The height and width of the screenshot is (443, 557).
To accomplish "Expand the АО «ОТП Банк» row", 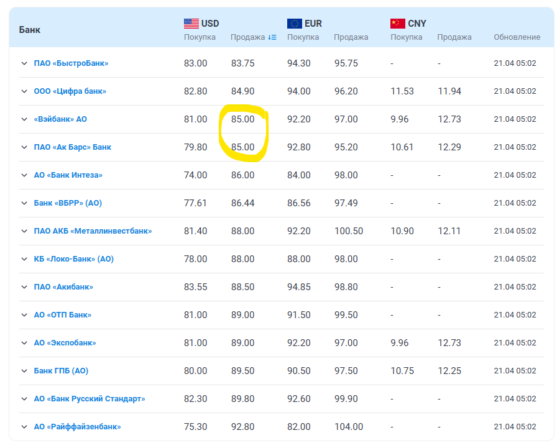I will click(x=24, y=315).
